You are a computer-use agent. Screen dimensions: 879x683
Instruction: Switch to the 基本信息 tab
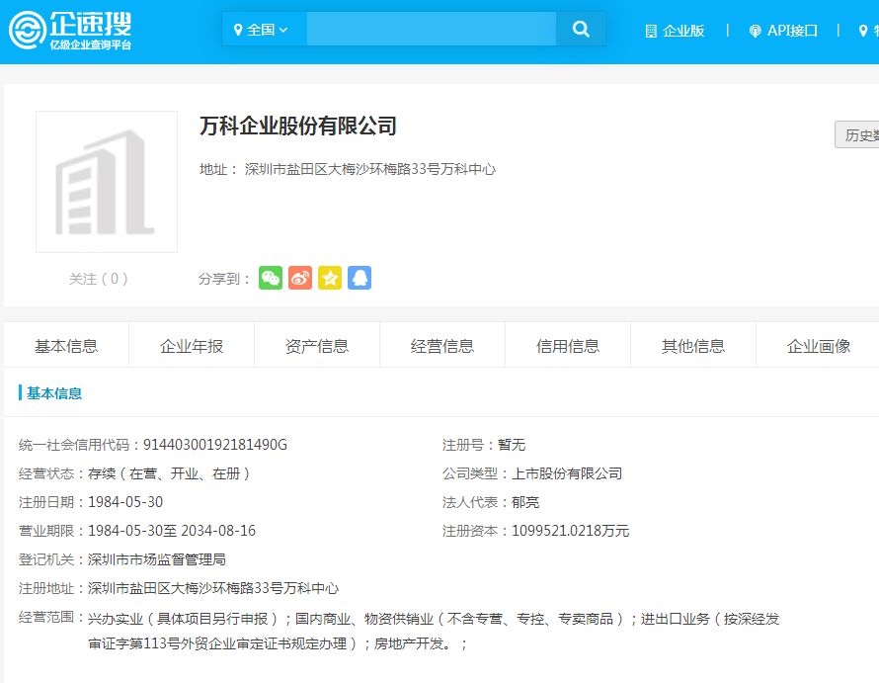coord(65,345)
